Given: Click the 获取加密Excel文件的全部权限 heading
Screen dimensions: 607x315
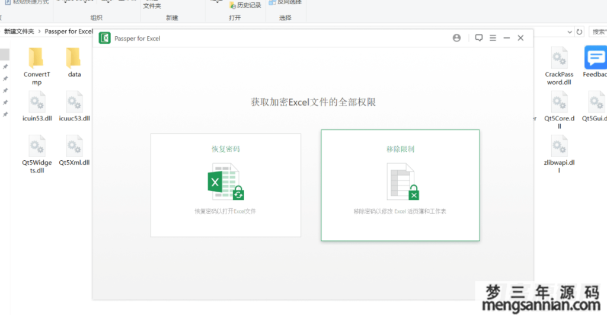Looking at the screenshot, I should coord(313,102).
